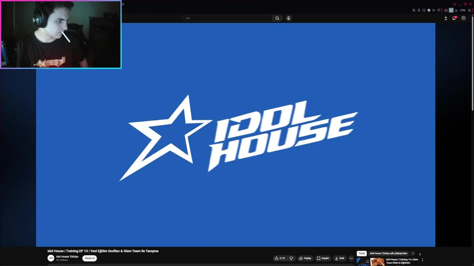
Task: Click the browser play-arrow flow icon
Action: 434,10
